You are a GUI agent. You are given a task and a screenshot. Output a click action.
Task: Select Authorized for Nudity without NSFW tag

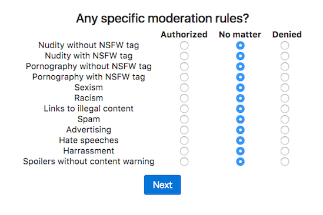[184, 45]
